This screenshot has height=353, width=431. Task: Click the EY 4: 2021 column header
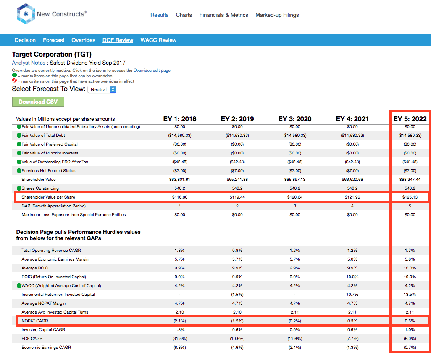[352, 119]
